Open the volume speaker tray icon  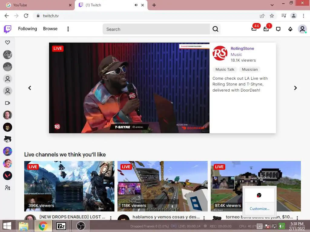pos(282,226)
